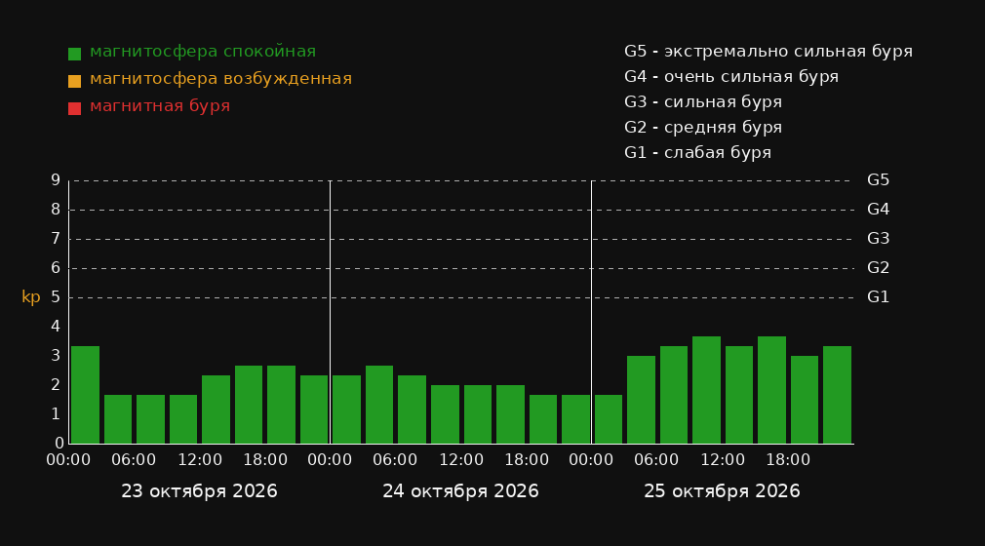Select the text "магнитосфера спокойная"

click(x=203, y=52)
